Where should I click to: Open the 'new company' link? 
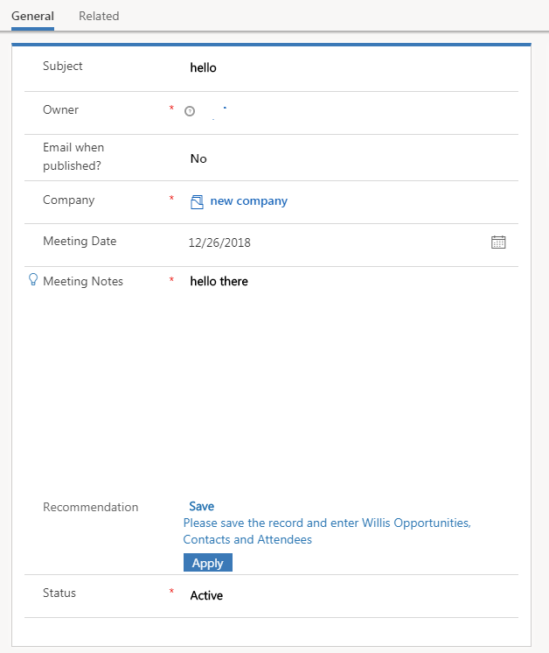(249, 200)
